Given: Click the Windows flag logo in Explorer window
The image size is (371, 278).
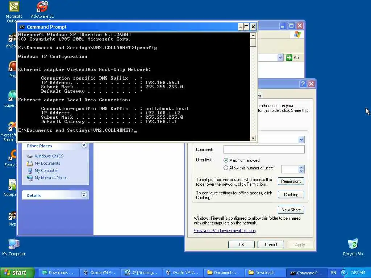Looking at the screenshot, I should point(297,34).
